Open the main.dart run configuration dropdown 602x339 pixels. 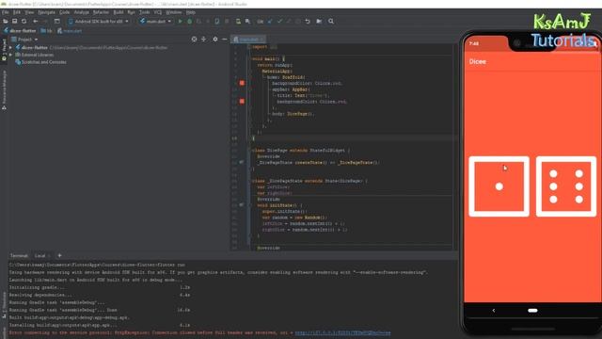point(155,22)
